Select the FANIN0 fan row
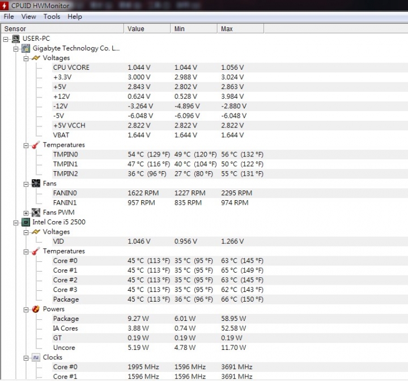The image size is (408, 381). tap(229, 193)
